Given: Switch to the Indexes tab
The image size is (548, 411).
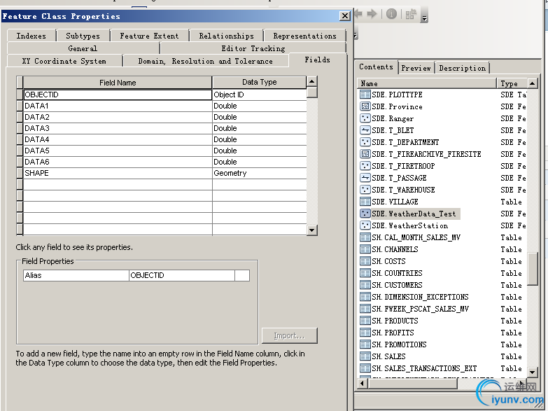Looking at the screenshot, I should [31, 36].
